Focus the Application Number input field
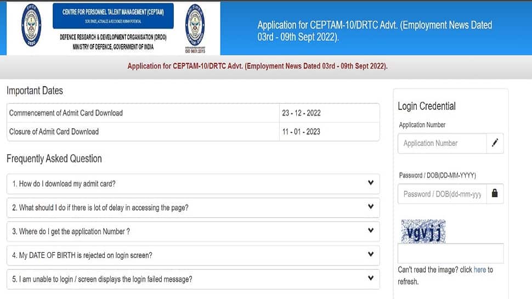This screenshot has width=532, height=299. pos(442,143)
